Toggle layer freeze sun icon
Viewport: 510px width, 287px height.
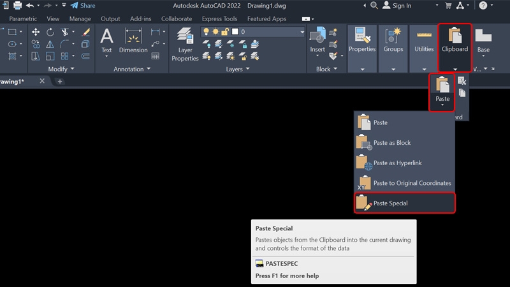(215, 31)
